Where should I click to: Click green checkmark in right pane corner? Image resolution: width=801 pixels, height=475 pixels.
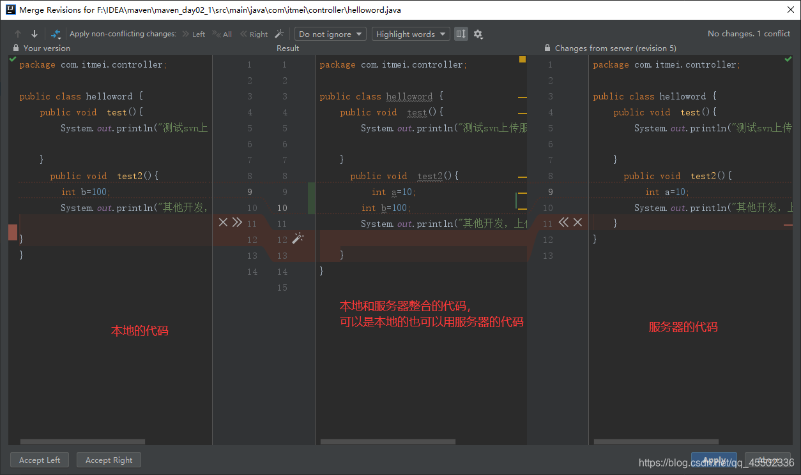pyautogui.click(x=788, y=59)
